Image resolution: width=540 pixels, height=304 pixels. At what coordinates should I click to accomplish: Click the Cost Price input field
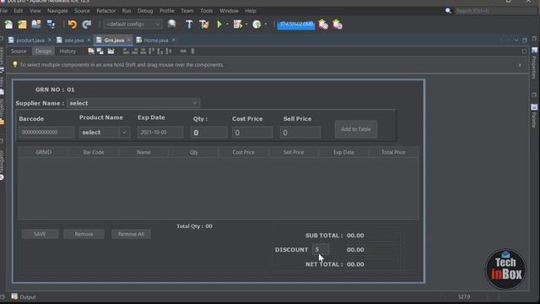252,133
